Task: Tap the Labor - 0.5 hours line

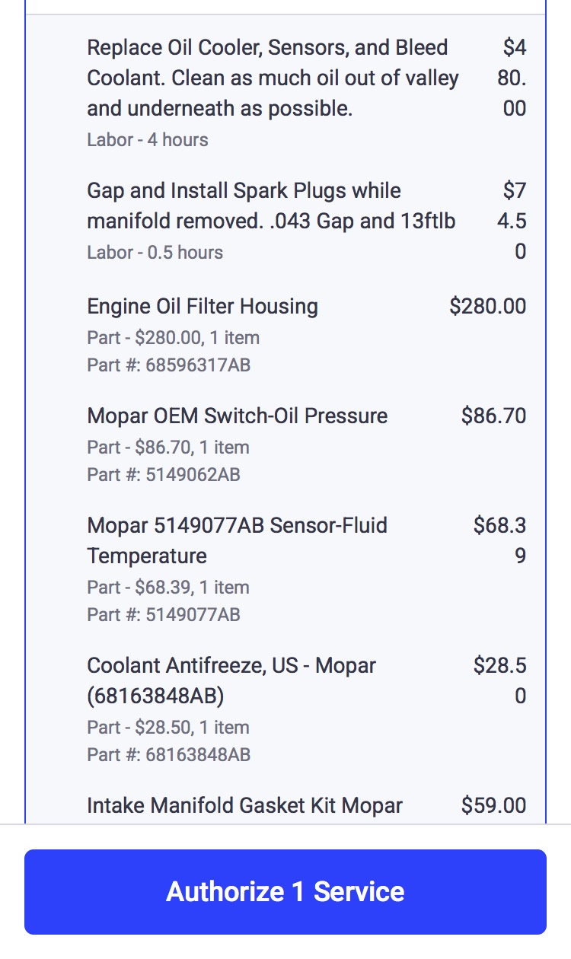Action: (155, 253)
